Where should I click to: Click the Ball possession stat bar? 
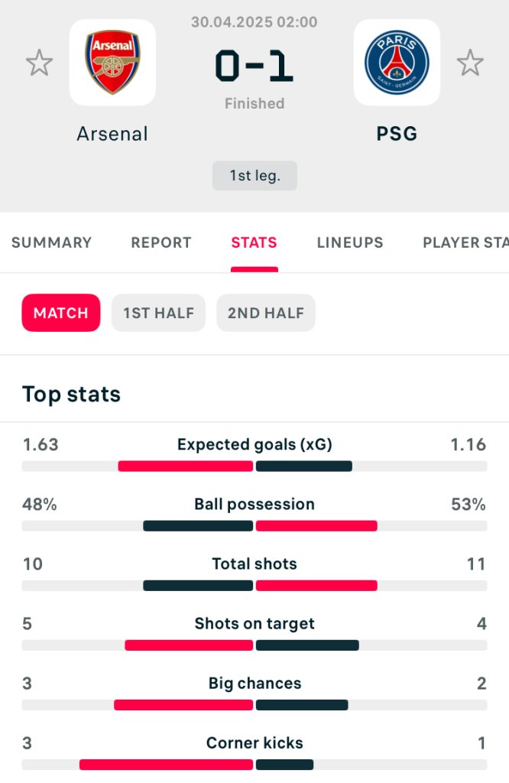254,526
